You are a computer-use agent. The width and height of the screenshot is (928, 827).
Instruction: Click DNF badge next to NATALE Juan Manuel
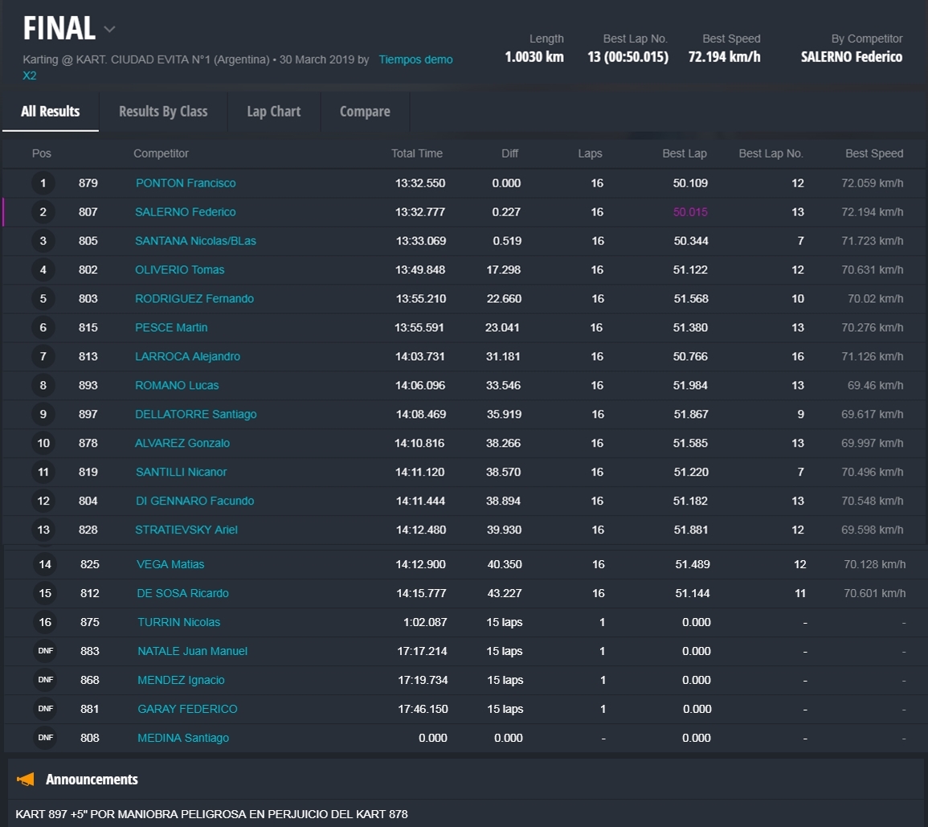point(45,651)
